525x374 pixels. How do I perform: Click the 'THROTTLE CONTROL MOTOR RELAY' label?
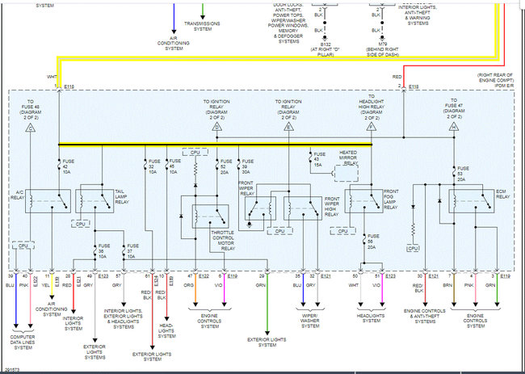[x=223, y=241]
